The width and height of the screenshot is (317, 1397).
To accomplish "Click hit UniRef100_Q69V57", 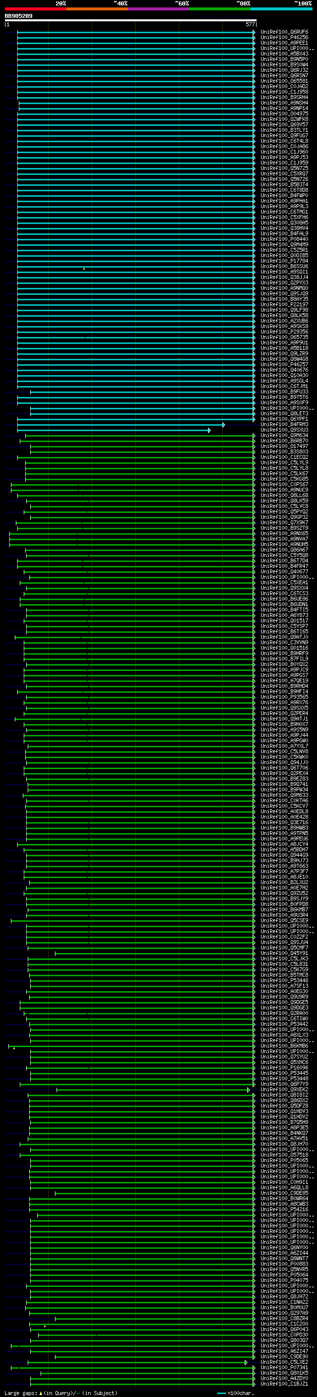I will coord(284,125).
